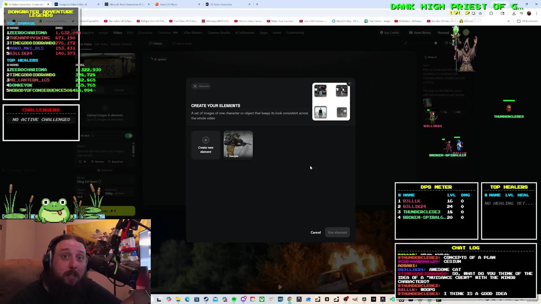The image size is (541, 304).
Task: Open the Video menu in top navigation
Action: tap(117, 33)
